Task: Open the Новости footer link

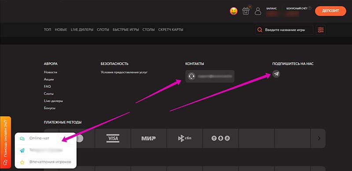Action: coord(51,72)
